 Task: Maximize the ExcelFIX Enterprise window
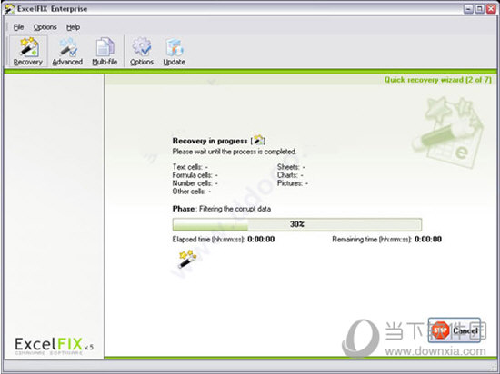click(x=479, y=9)
